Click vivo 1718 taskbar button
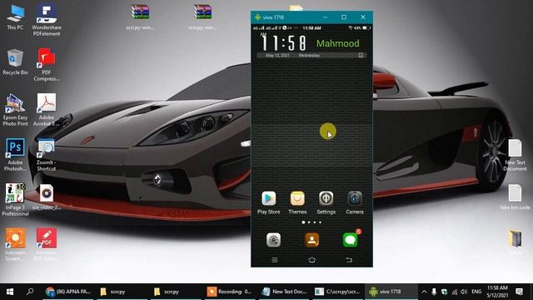Image resolution: width=533 pixels, height=300 pixels. (x=391, y=292)
